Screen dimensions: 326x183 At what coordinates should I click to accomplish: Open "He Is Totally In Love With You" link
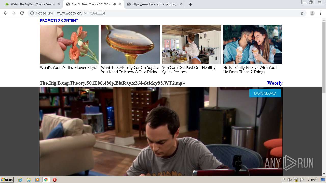coord(251,70)
